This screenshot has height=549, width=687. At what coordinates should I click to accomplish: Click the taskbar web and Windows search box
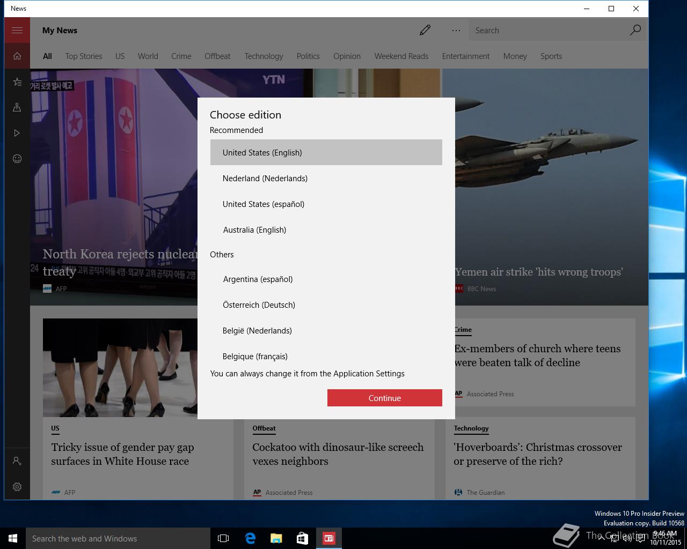click(x=118, y=538)
